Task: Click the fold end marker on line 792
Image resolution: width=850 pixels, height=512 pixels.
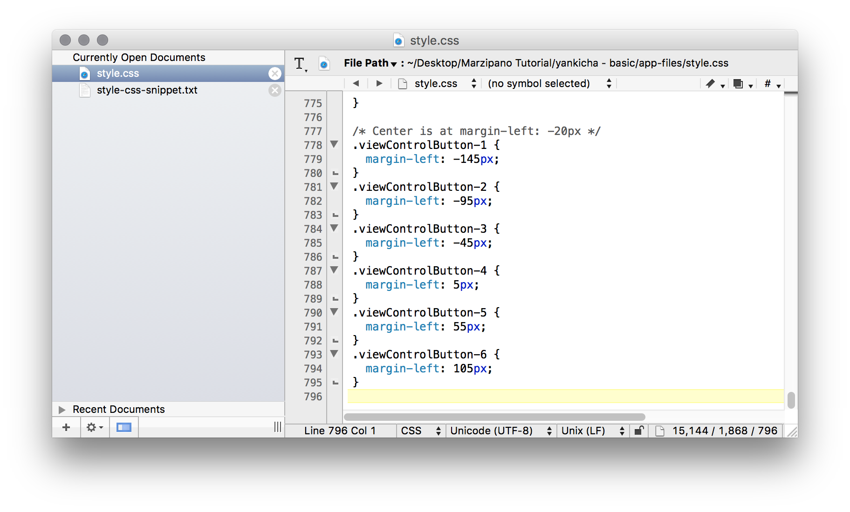Action: [335, 341]
